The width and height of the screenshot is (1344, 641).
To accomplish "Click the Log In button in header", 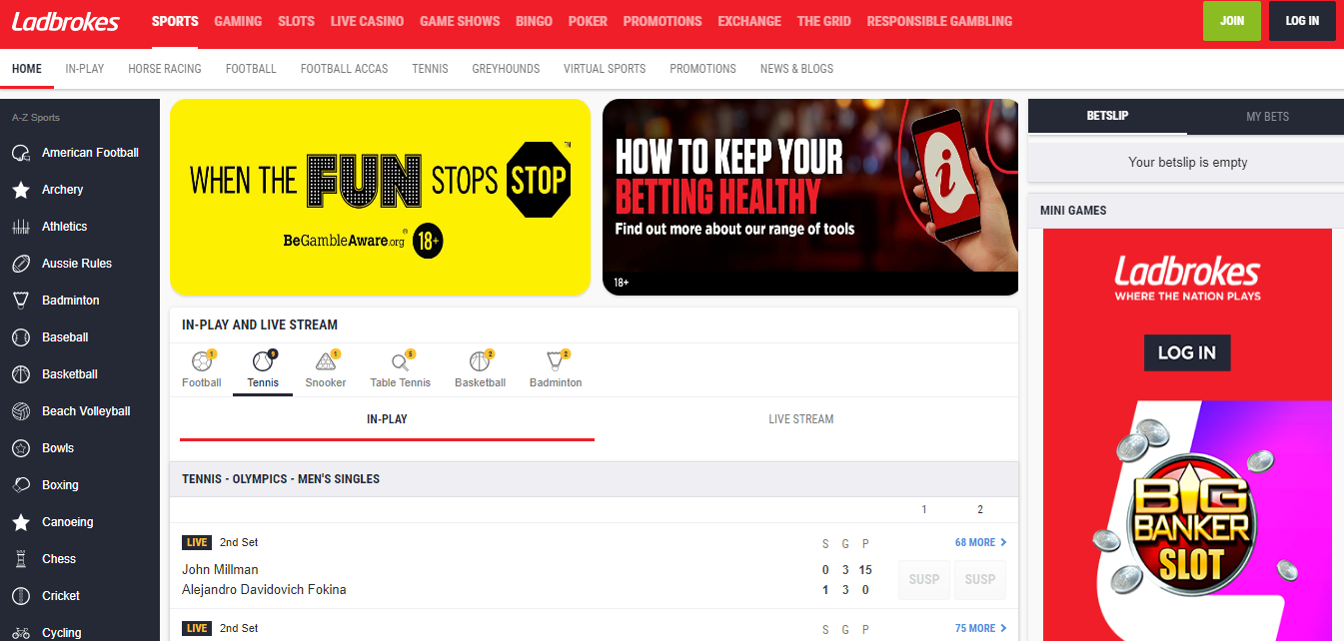I will pos(1301,21).
